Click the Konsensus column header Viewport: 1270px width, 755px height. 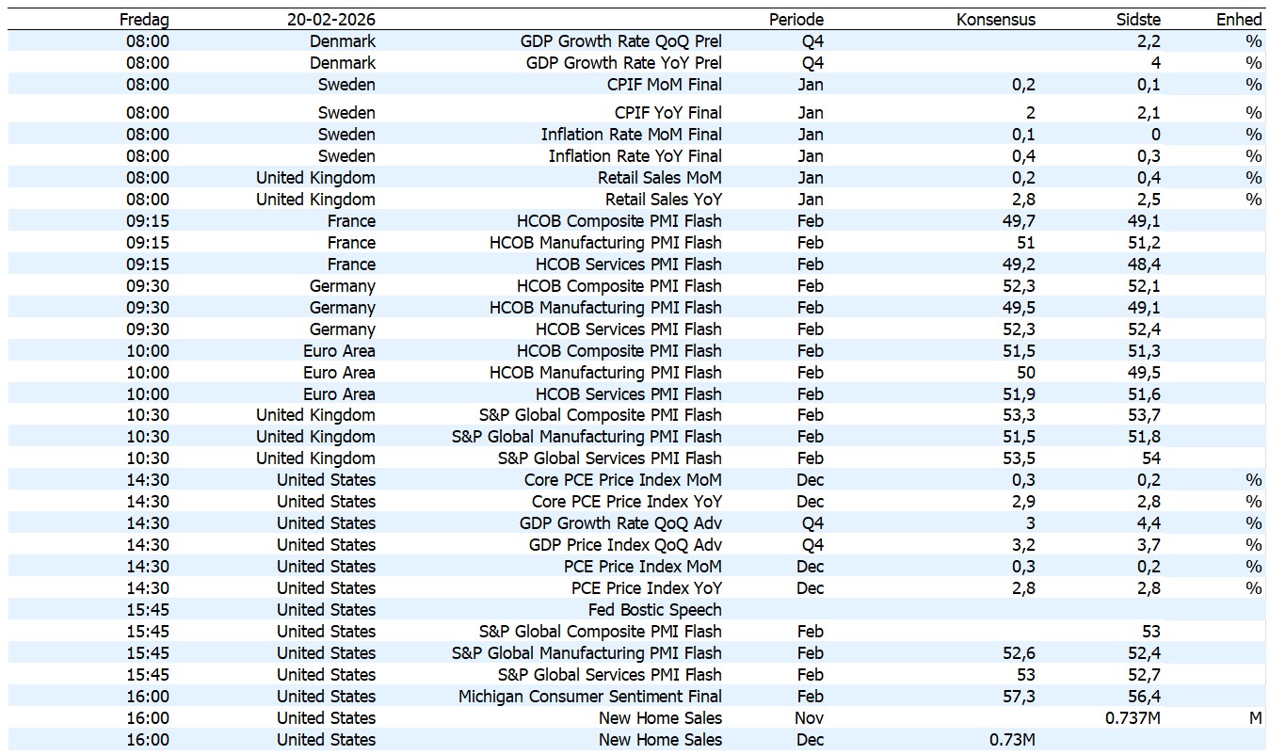(995, 20)
